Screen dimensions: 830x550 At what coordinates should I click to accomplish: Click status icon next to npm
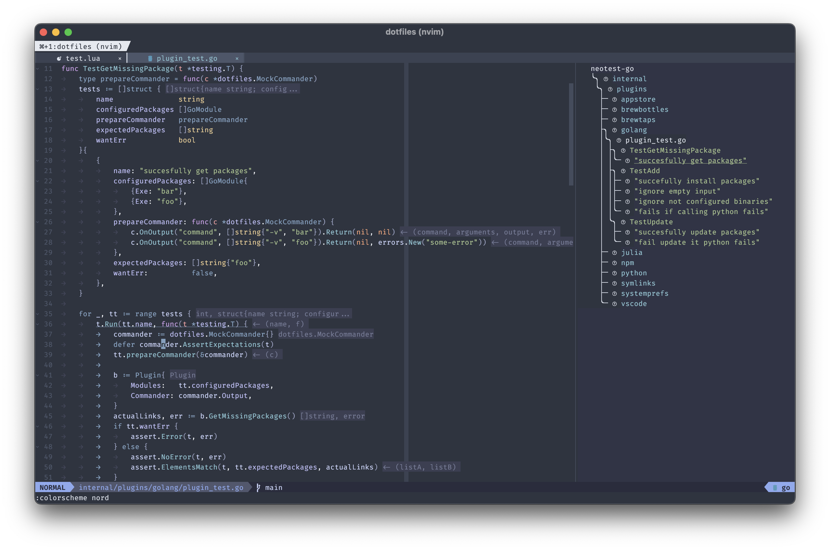[x=614, y=263]
